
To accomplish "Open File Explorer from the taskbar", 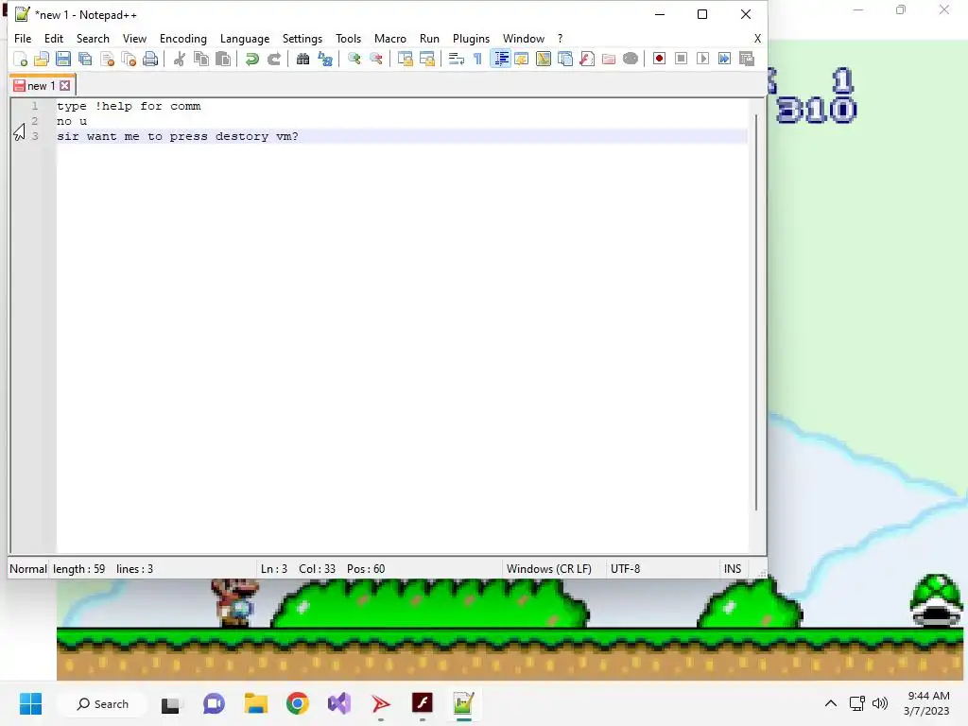I will (x=255, y=703).
